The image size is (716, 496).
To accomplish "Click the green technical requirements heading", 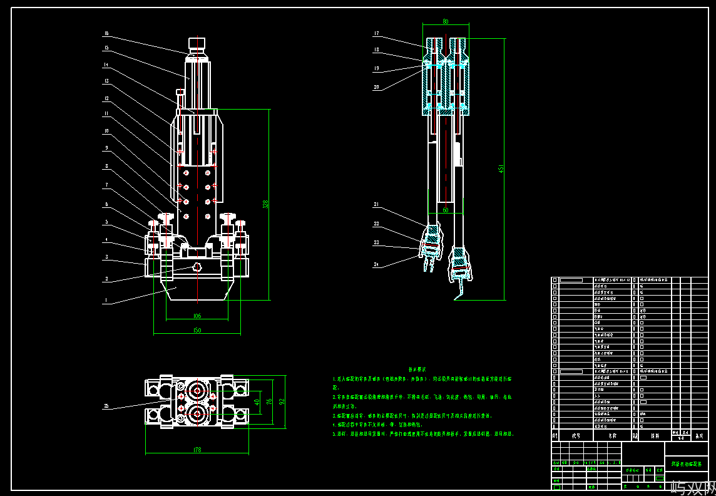I will click(x=417, y=369).
